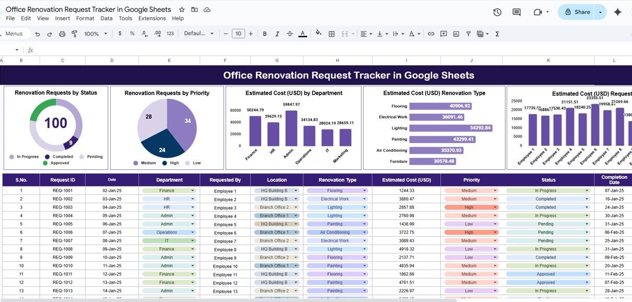Click the Print icon
Viewport: 632px width, 302px height.
coord(62,34)
